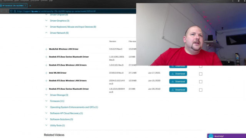The width and height of the screenshot is (246, 138).
Task: Click the lock icon in address bar
Action: (15, 11)
